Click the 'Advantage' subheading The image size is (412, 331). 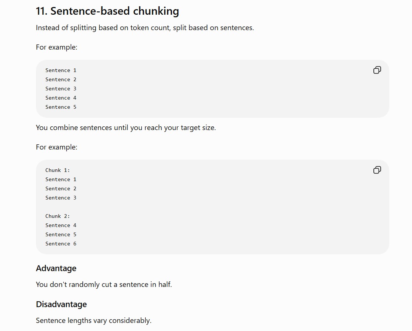click(x=56, y=268)
